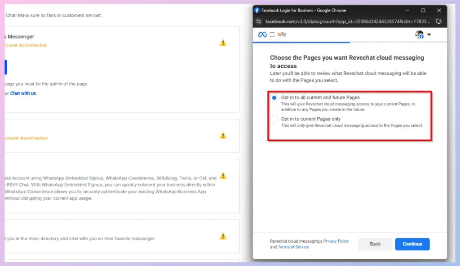The height and width of the screenshot is (266, 460).
Task: Click 'Account disconnected' status under Messenger
Action: (26, 45)
